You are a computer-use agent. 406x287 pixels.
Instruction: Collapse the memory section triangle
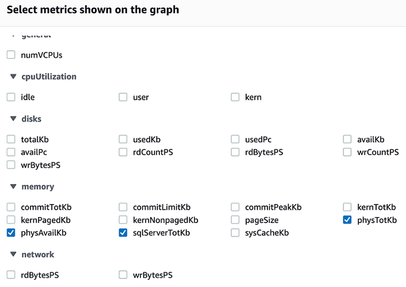pyautogui.click(x=12, y=187)
